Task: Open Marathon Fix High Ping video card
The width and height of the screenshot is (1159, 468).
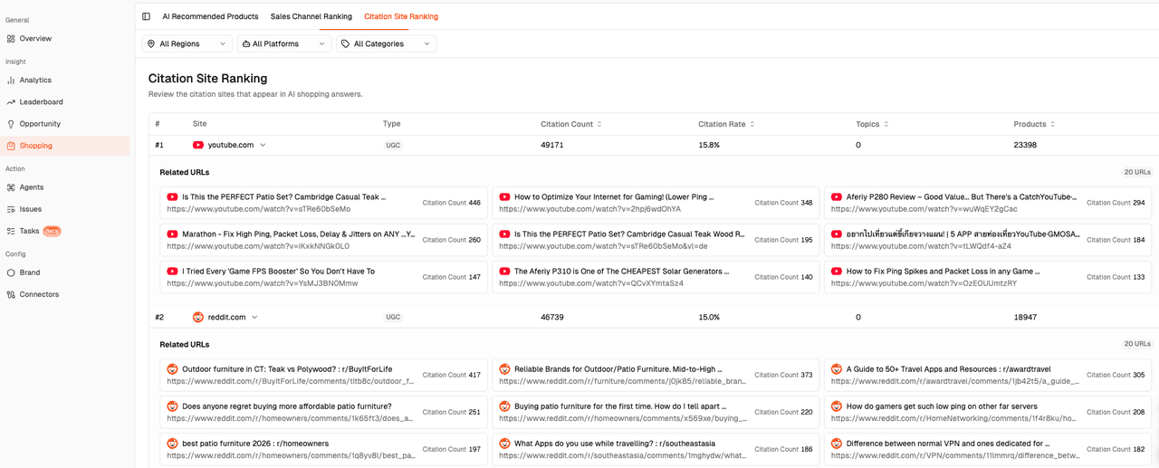Action: [x=323, y=240]
